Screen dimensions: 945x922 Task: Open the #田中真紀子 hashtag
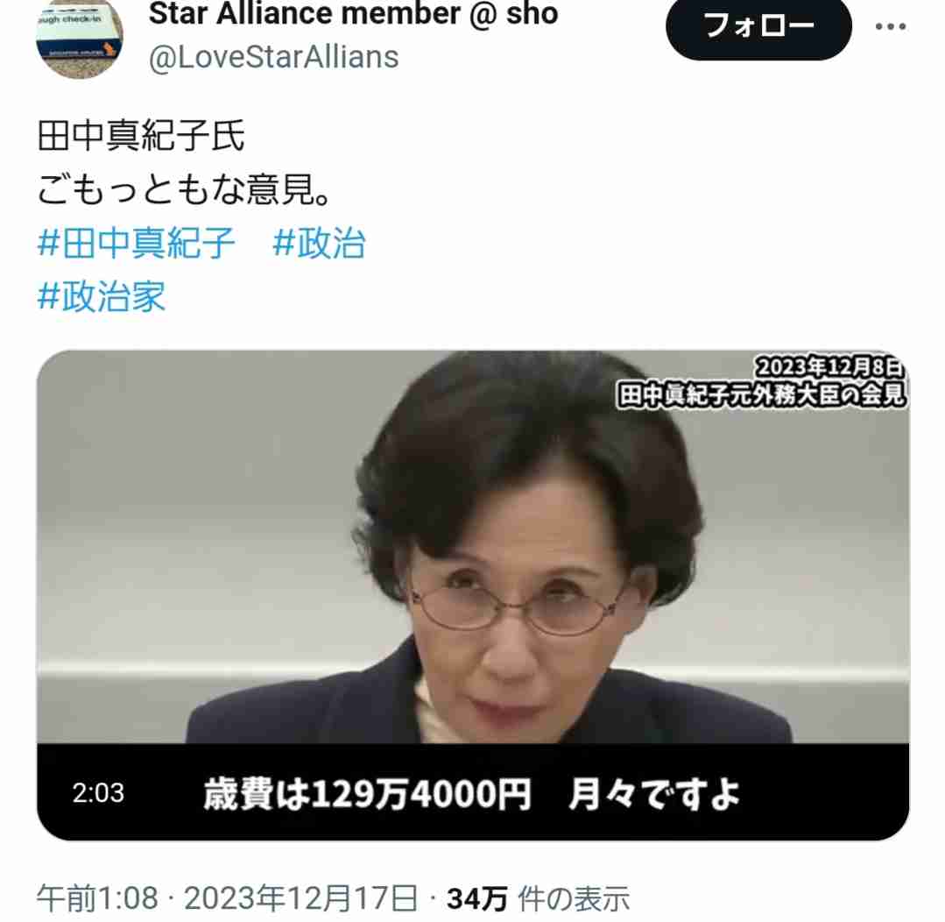[137, 244]
